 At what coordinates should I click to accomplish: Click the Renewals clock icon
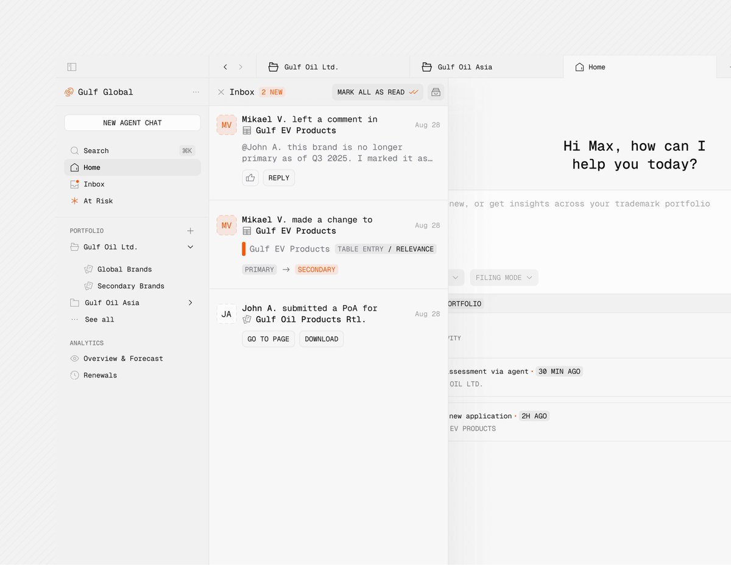[74, 375]
